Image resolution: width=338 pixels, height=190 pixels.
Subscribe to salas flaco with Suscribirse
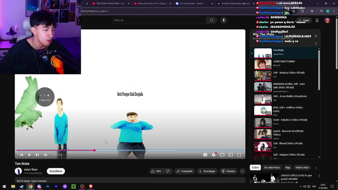click(x=56, y=171)
